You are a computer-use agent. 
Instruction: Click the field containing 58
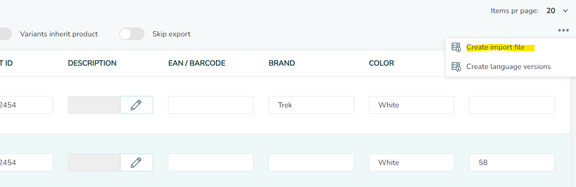tap(512, 162)
